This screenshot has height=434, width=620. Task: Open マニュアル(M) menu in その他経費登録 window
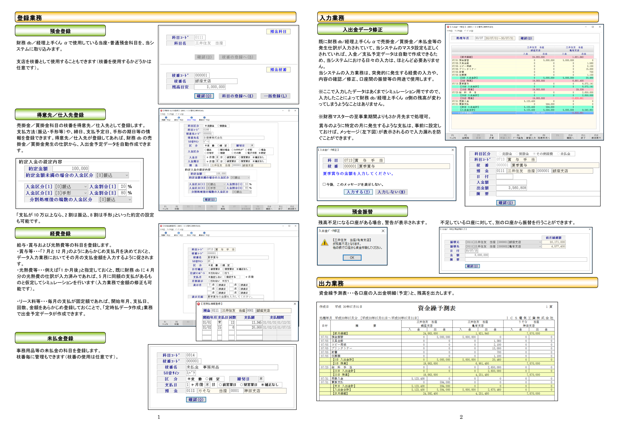(x=171, y=229)
